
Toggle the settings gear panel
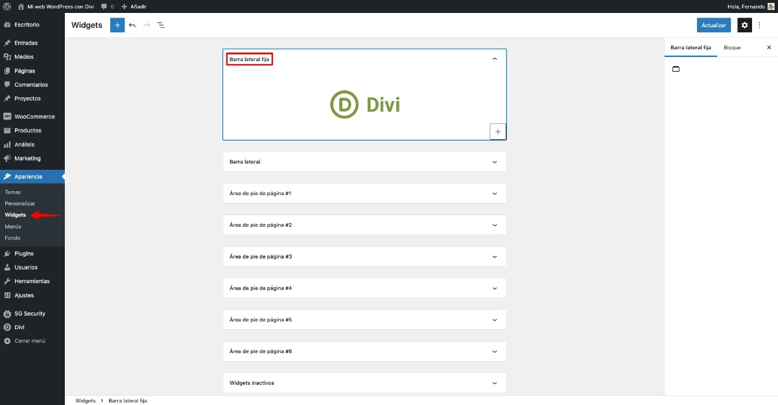point(744,25)
